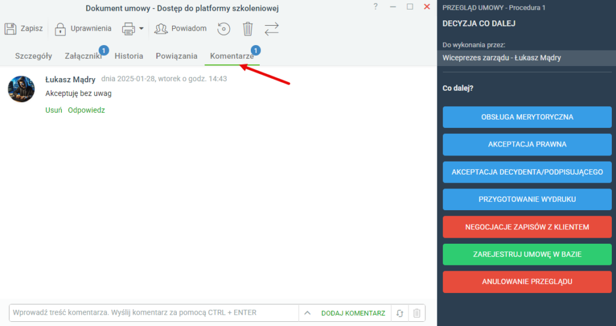This screenshot has width=616, height=326.
Task: Select AKCEPTACJA DECYDENTA/PODPISUJĄCEGO button
Action: (527, 172)
